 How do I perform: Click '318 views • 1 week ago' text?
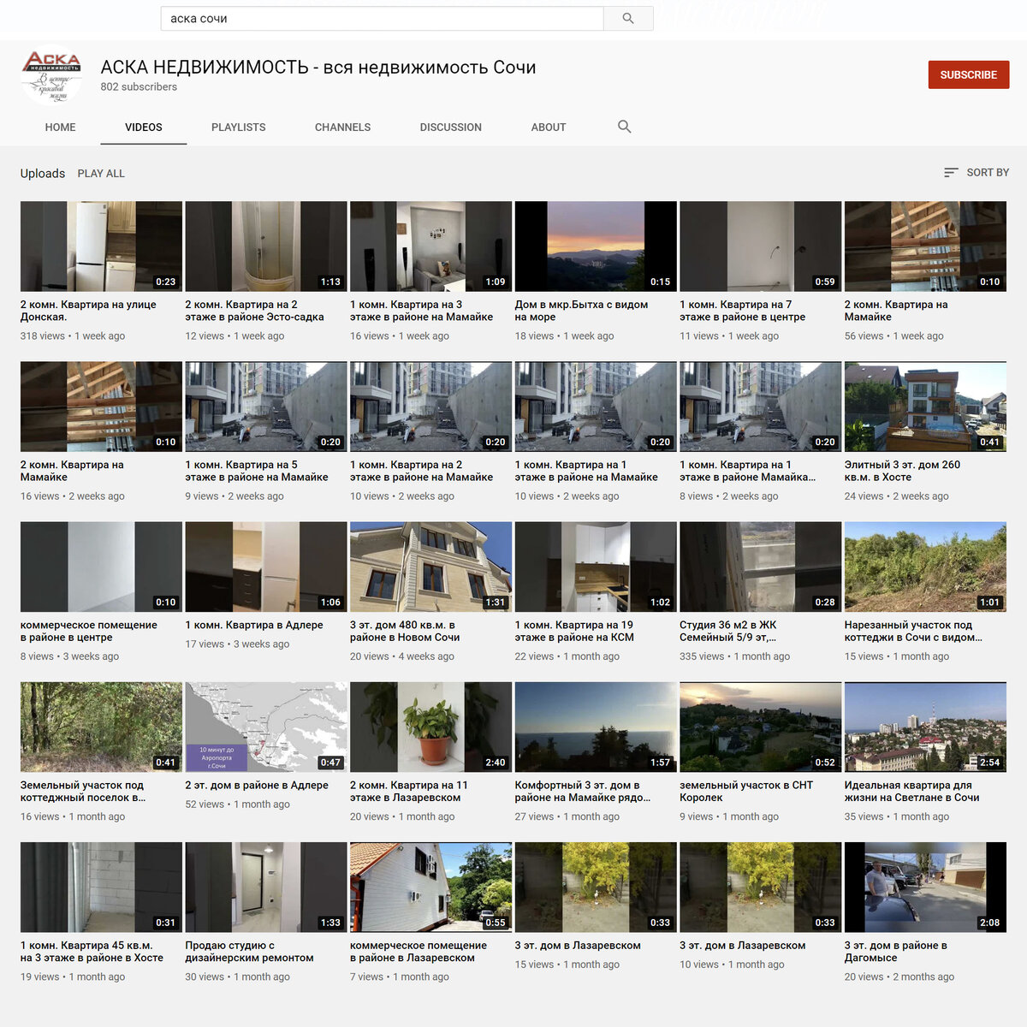click(73, 336)
